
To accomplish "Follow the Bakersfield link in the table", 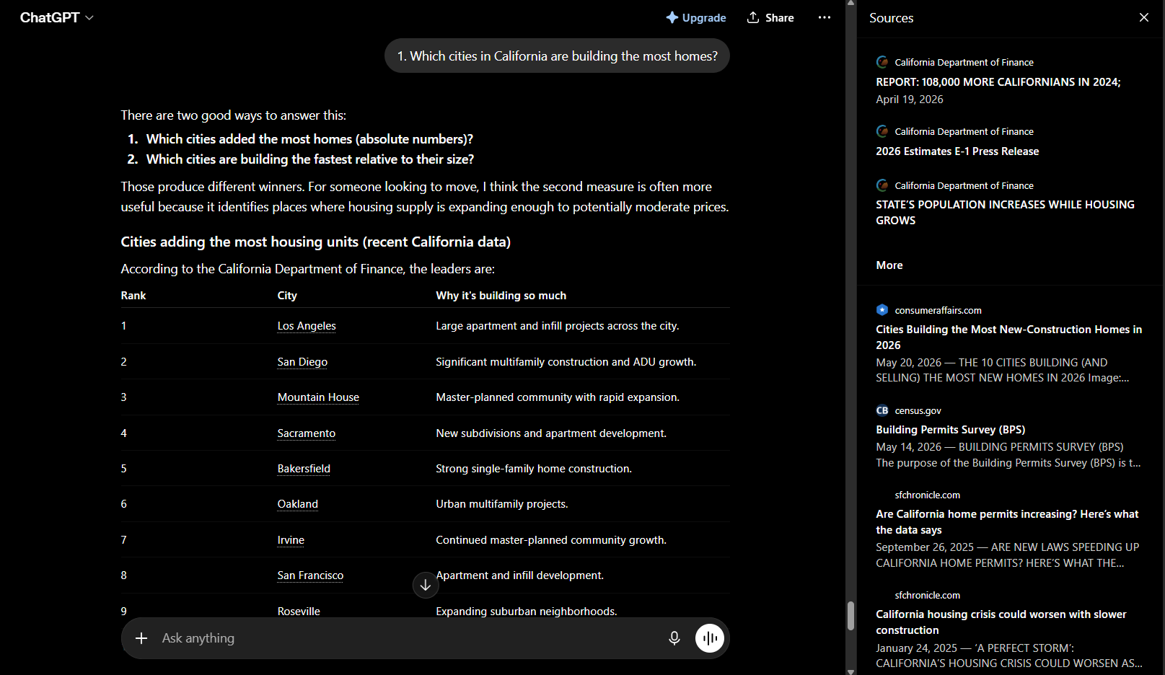I will tap(304, 469).
